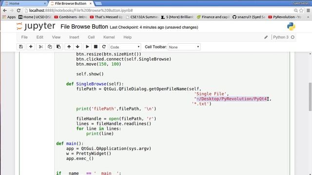Click the edit mode pencil indicator
Image resolution: width=312 pixels, height=175 pixels.
point(266,37)
